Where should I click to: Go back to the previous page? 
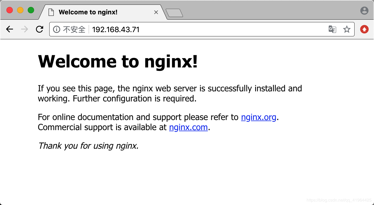[x=10, y=29]
